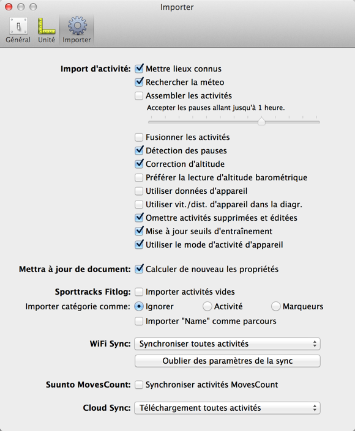
Task: Toggle Calculer de nouveau les propriétés
Action: coord(139,269)
